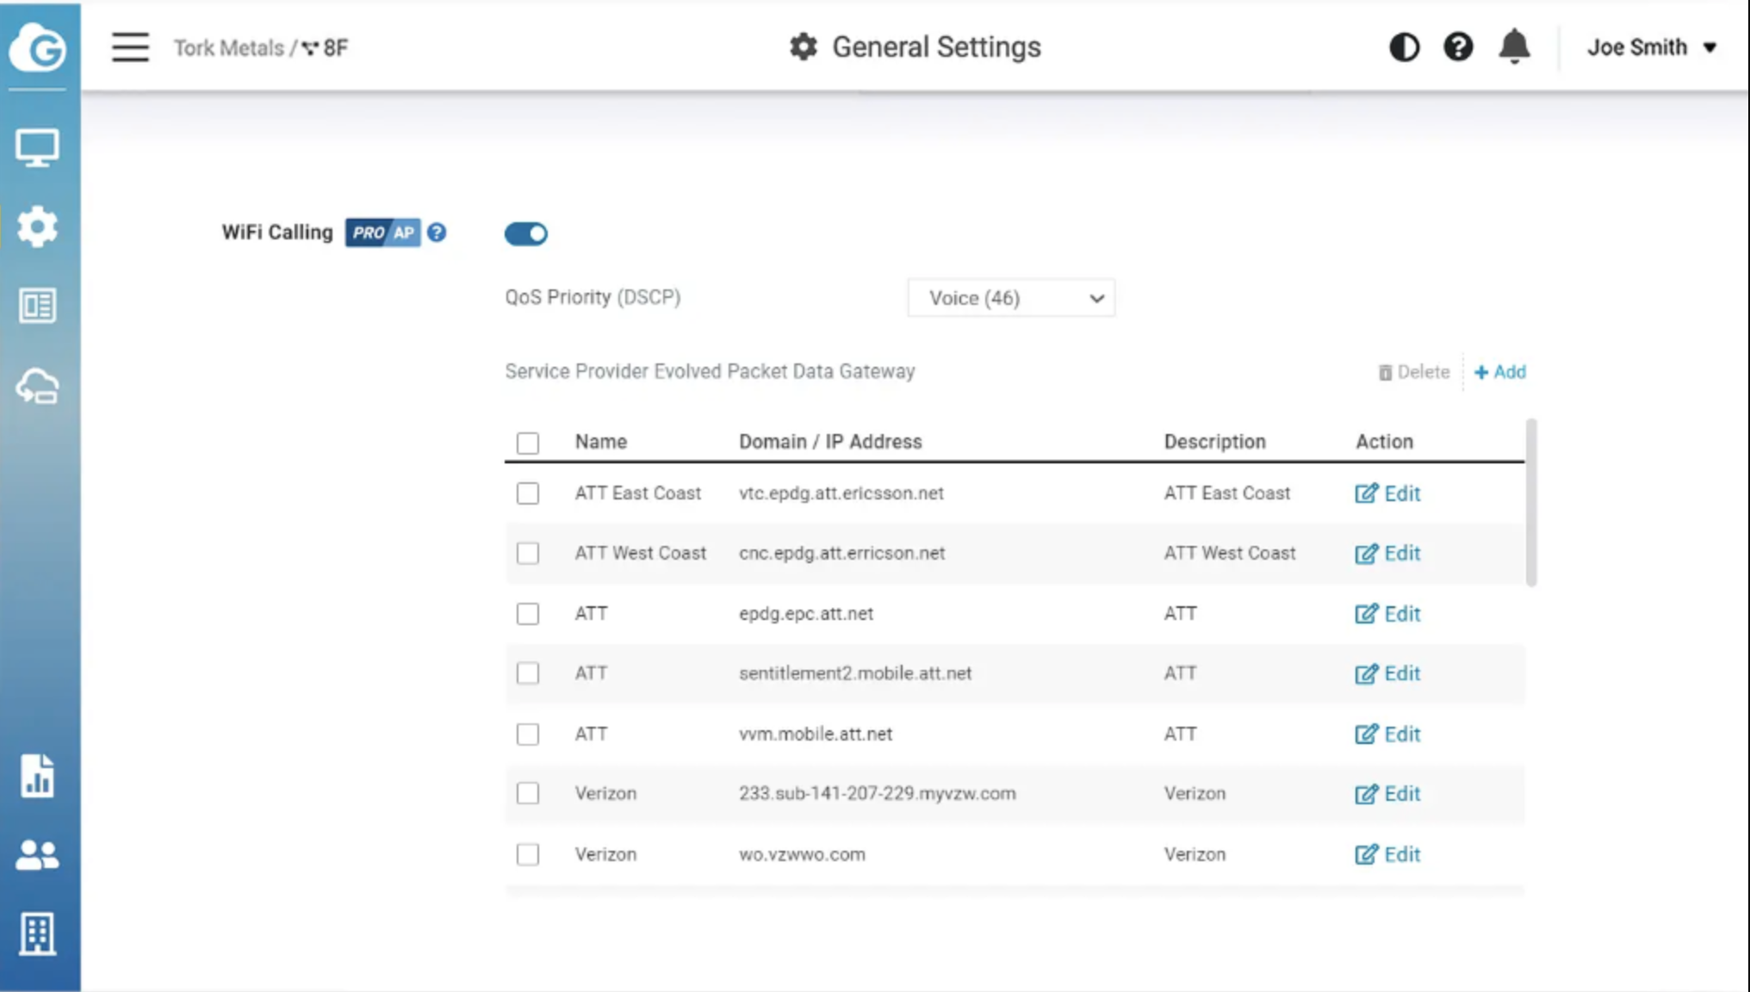Check the ATT East Coast row checkbox
The width and height of the screenshot is (1750, 992).
pos(528,493)
